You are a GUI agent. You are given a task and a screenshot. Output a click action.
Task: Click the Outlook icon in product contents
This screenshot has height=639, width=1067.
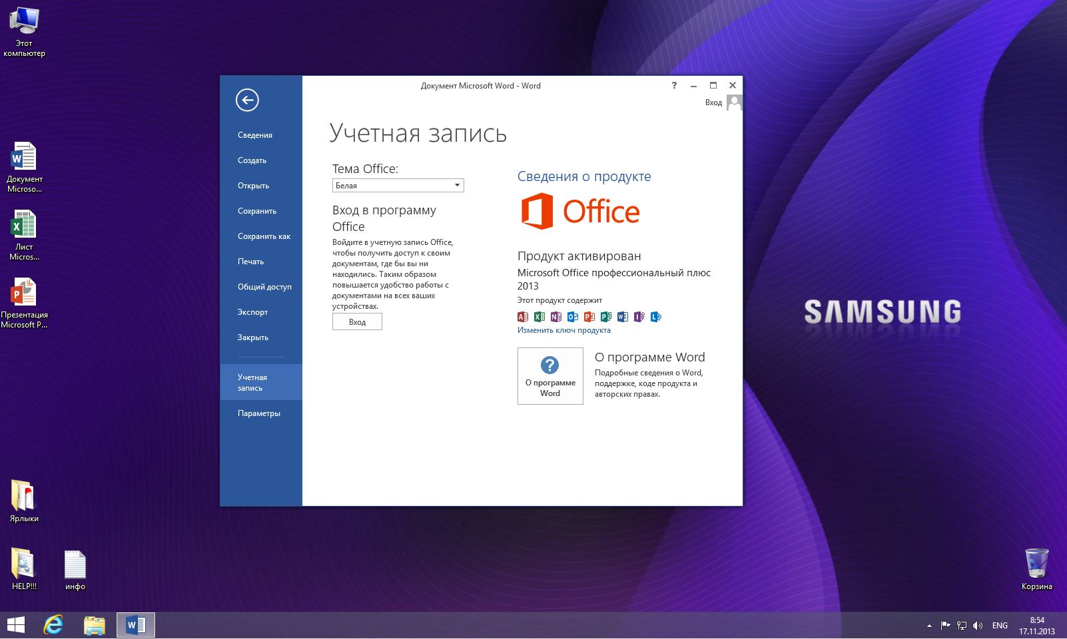point(573,317)
